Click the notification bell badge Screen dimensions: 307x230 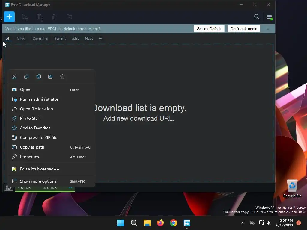click(x=299, y=223)
